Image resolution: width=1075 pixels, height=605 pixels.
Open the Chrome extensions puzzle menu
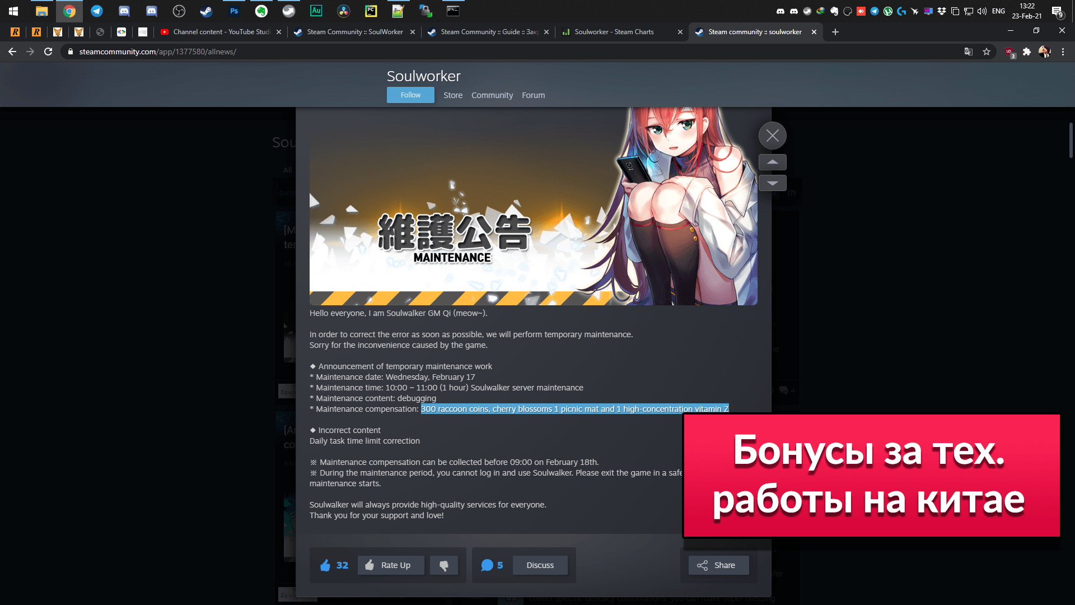[1027, 52]
